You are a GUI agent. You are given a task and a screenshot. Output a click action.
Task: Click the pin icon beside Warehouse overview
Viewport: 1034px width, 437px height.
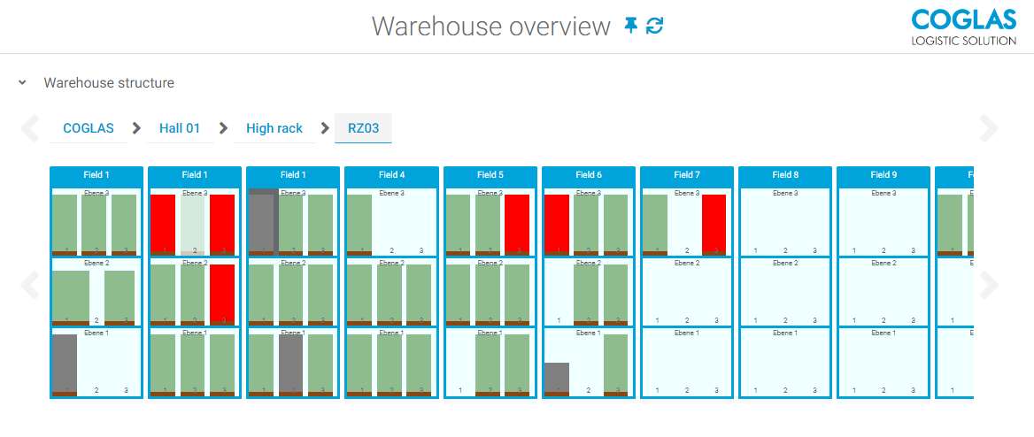pos(630,27)
